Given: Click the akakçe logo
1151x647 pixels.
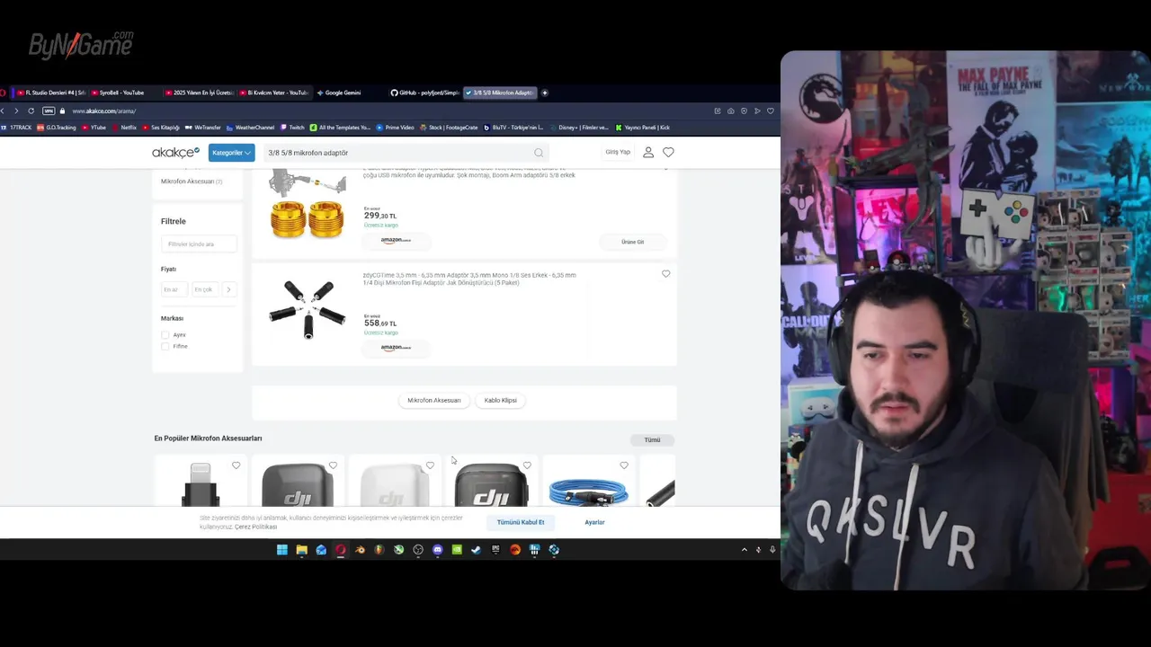Looking at the screenshot, I should [x=176, y=153].
